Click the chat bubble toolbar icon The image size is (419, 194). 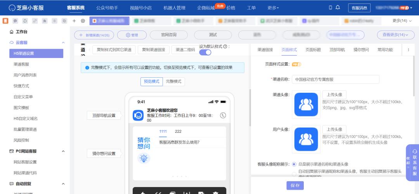16,21
